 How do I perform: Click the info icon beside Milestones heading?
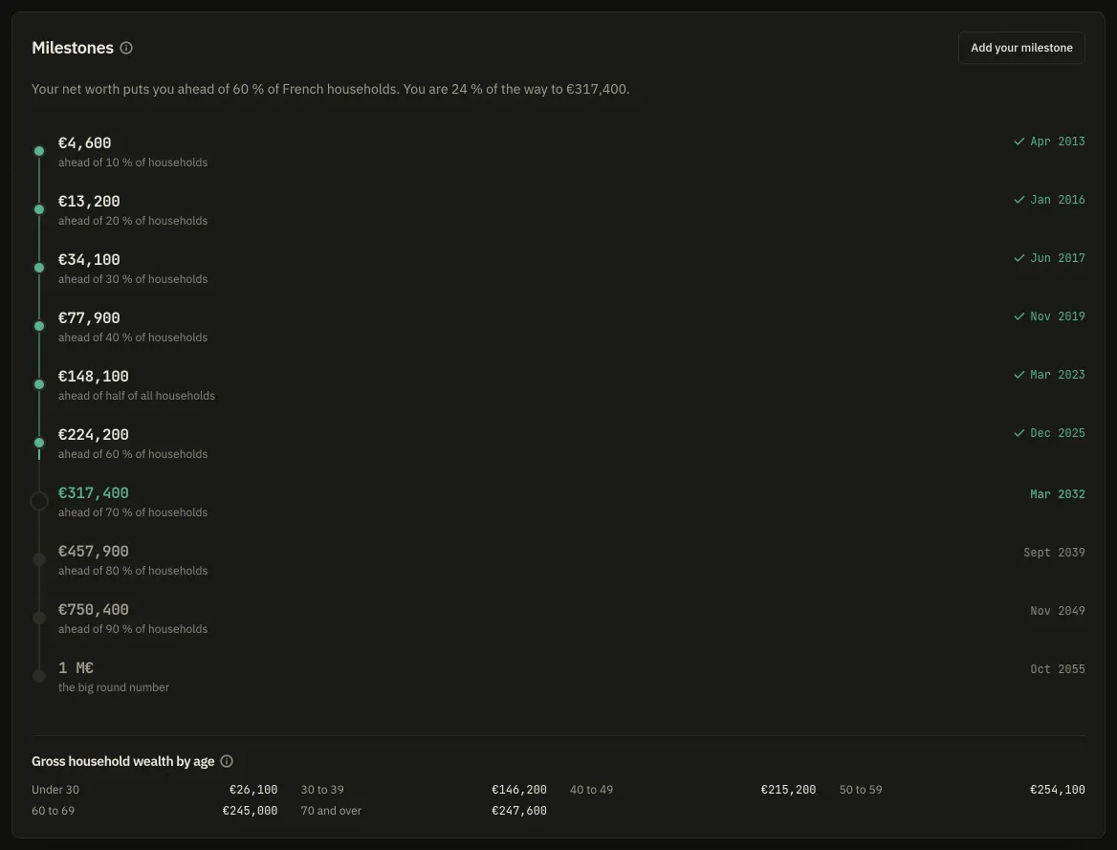(x=126, y=48)
